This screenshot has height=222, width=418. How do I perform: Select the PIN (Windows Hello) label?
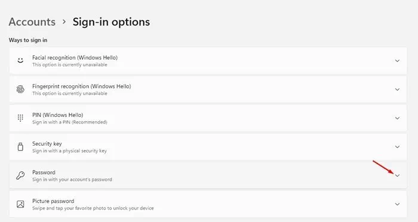(x=57, y=115)
